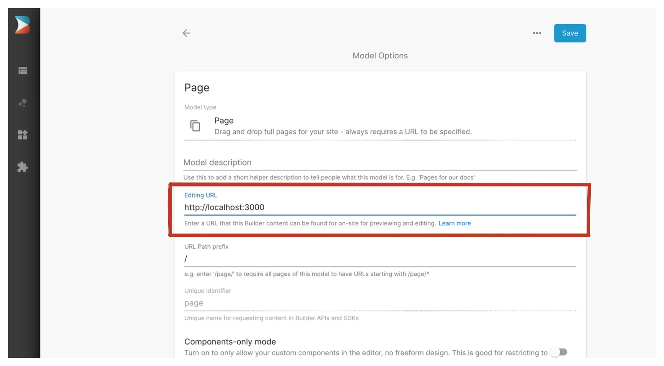Click the Builder.io logo in the sidebar
Image resolution: width=664 pixels, height=366 pixels.
(22, 25)
